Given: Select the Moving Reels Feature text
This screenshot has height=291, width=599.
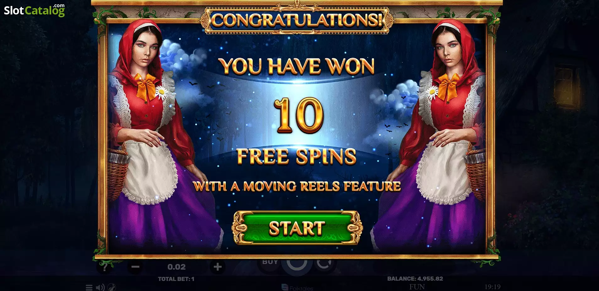Looking at the screenshot, I should [297, 186].
